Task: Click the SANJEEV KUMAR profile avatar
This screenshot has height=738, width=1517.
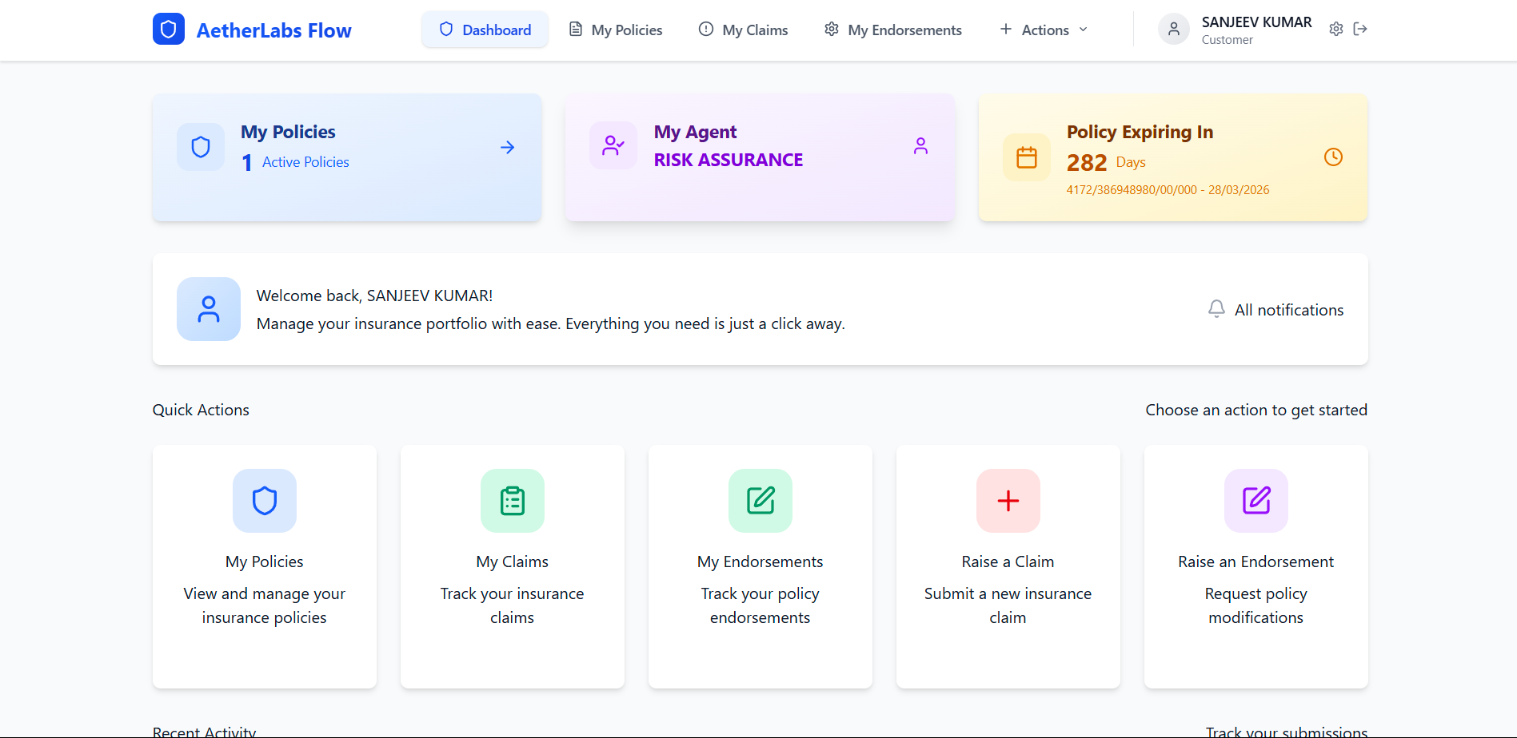Action: (1173, 29)
